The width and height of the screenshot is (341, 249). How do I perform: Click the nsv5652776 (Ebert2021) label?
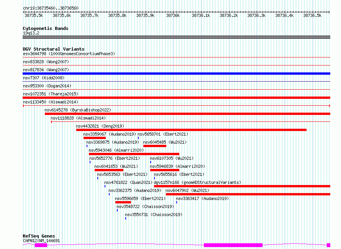(x=115, y=158)
